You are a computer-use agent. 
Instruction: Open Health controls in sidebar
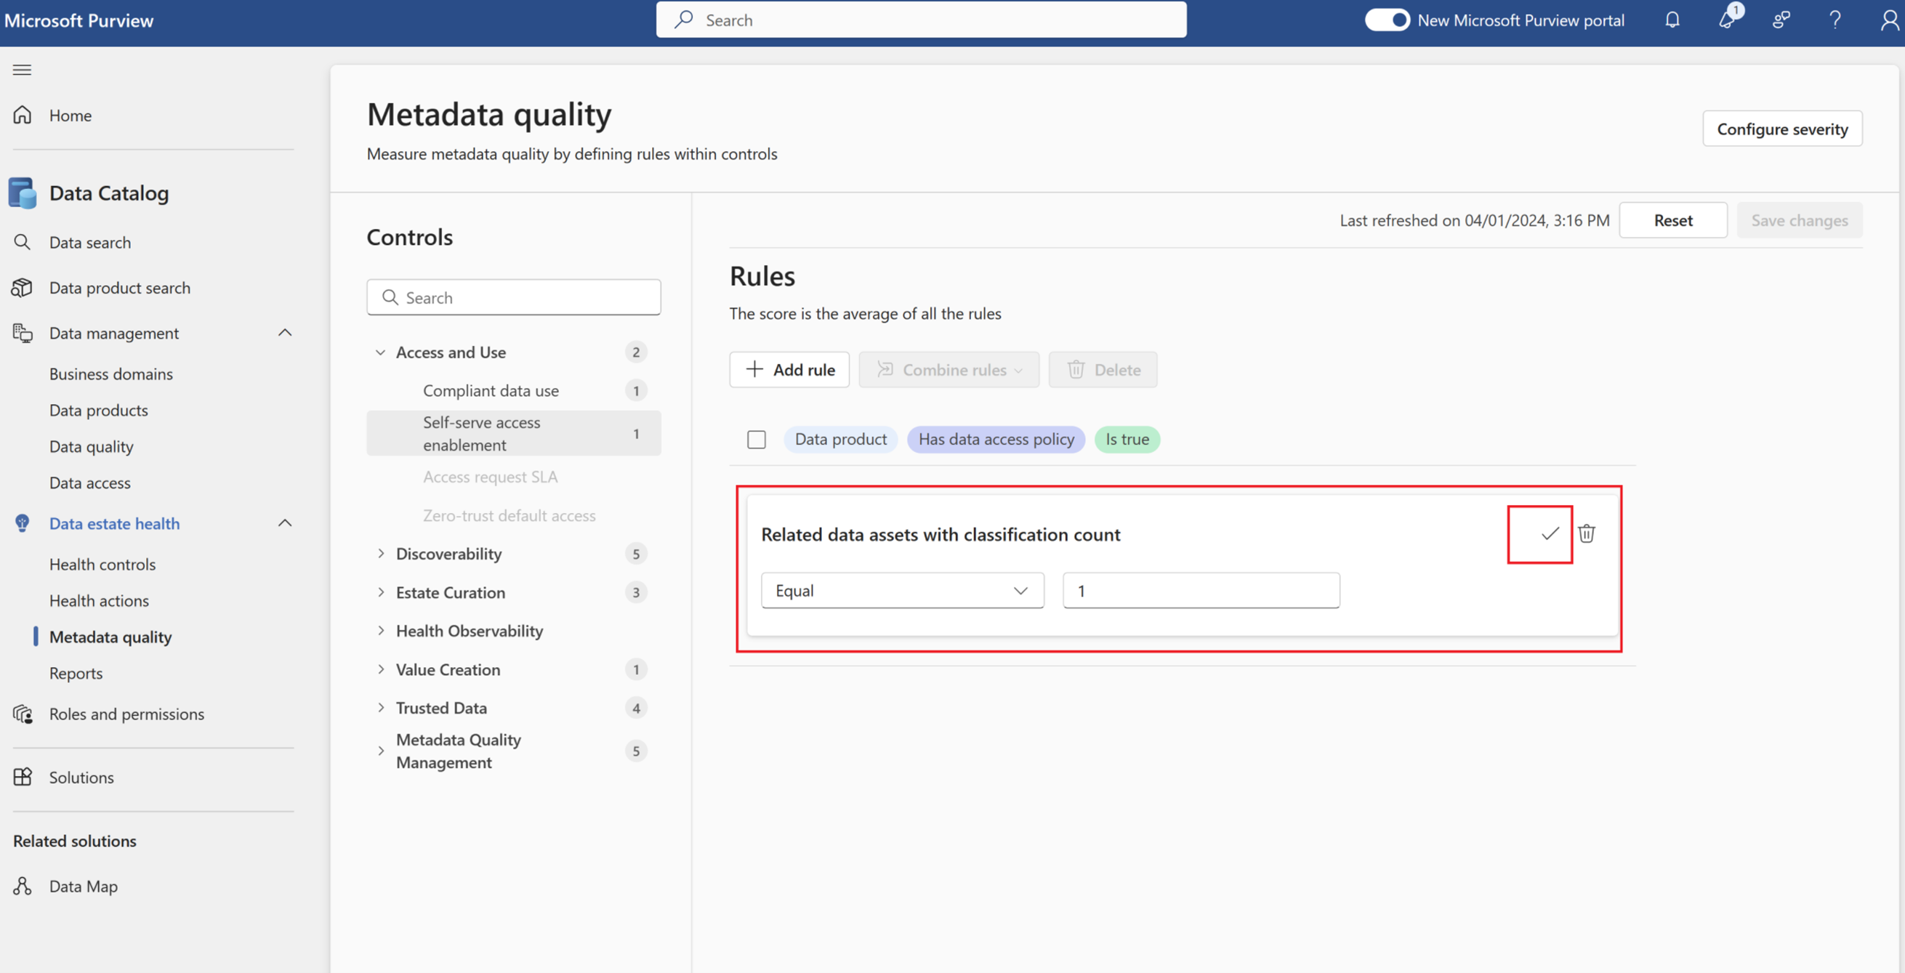[x=102, y=563]
